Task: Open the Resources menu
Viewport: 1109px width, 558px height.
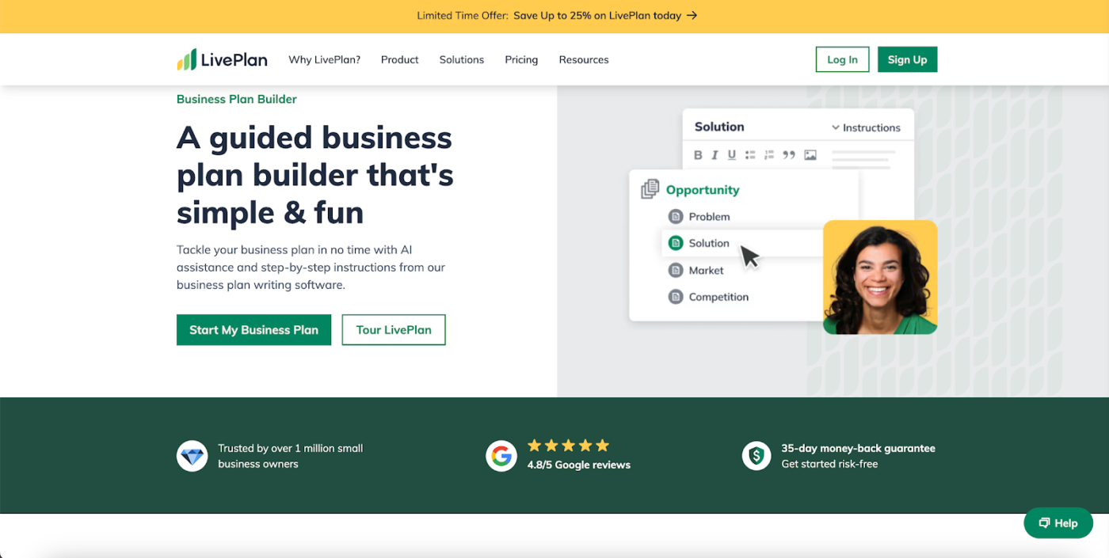Action: (x=584, y=59)
